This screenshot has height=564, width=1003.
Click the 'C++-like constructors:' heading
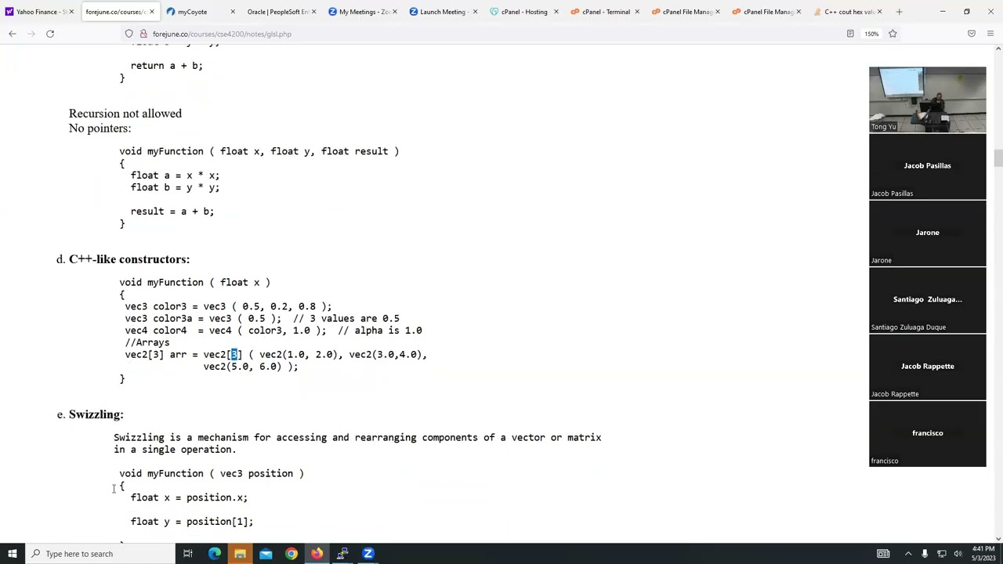(x=129, y=259)
